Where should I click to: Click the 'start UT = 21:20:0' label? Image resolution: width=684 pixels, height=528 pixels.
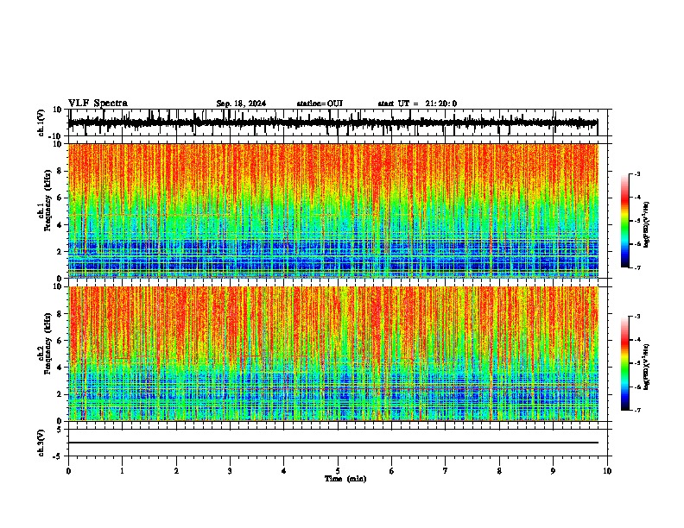tap(417, 104)
